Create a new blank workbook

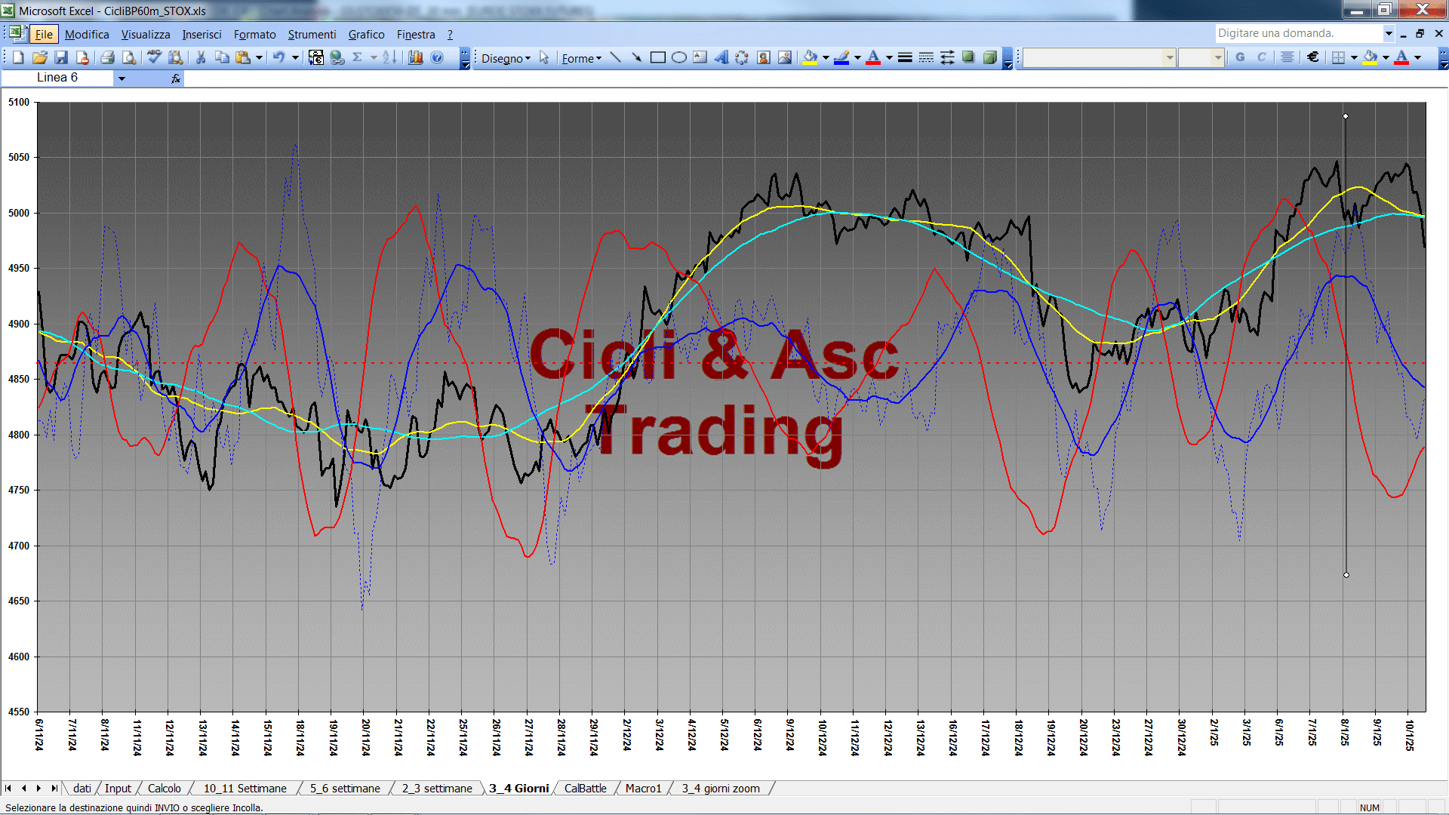(18, 57)
